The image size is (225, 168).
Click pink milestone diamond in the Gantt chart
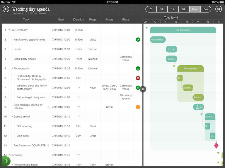[x=216, y=146]
